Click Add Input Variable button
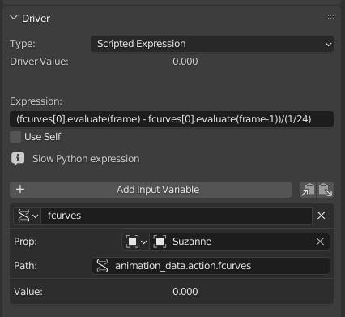This screenshot has width=345, height=317. 151,190
